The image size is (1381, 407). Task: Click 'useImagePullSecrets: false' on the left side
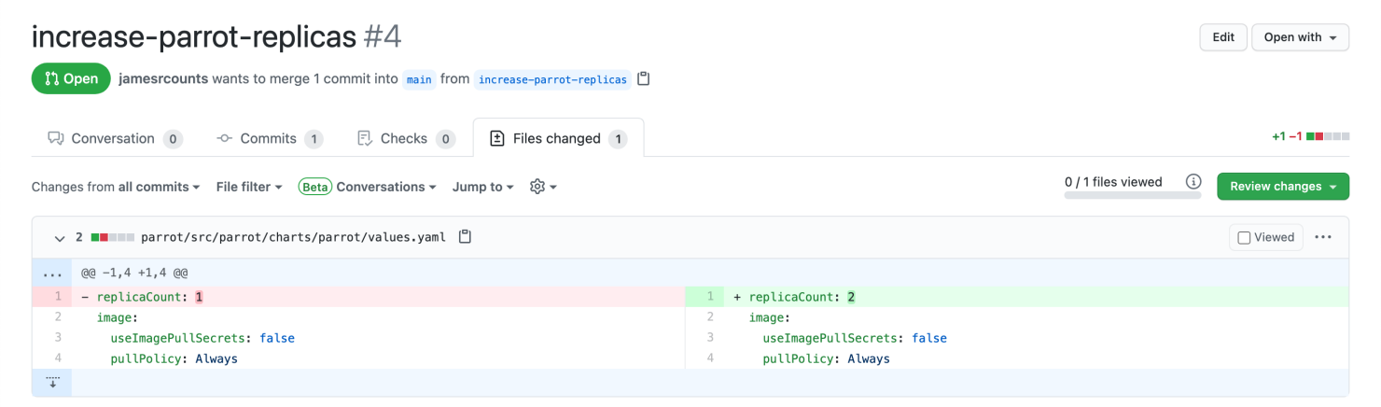pos(202,338)
